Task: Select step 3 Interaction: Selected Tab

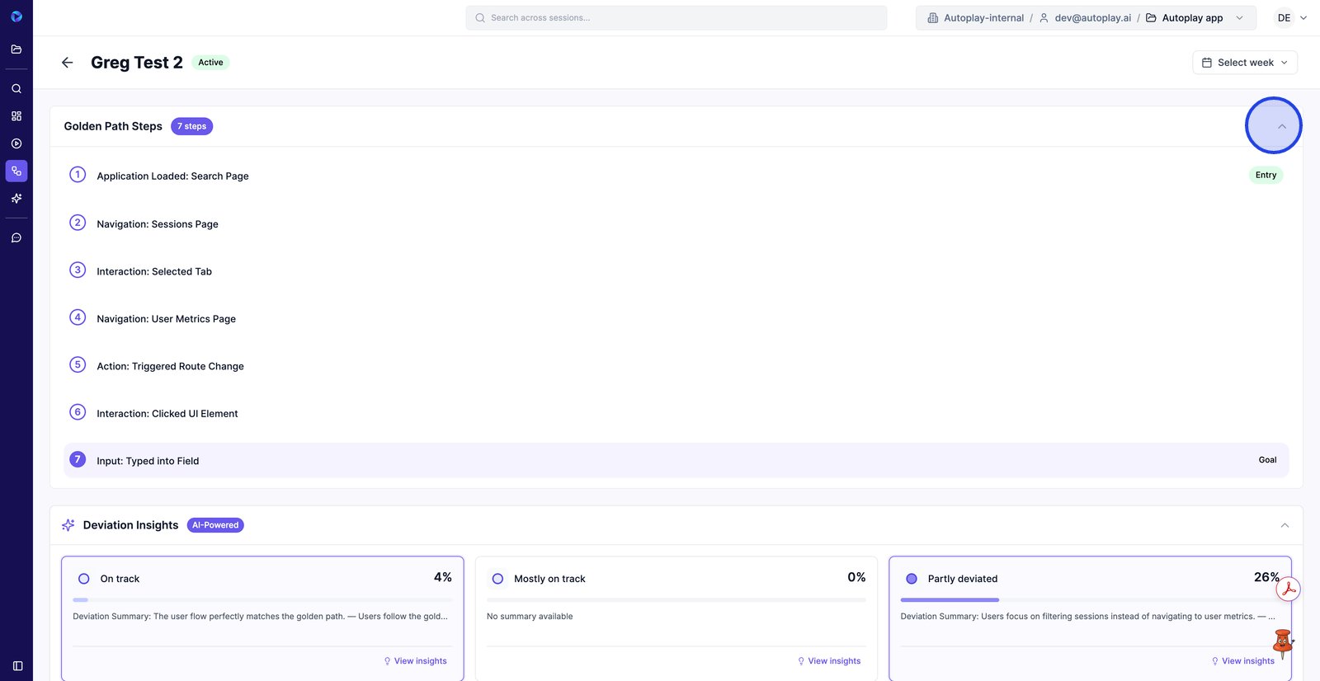Action: point(676,271)
